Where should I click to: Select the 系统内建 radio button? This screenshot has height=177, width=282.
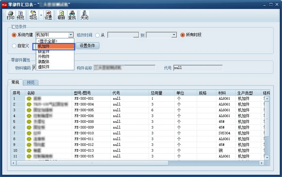coord(14,35)
